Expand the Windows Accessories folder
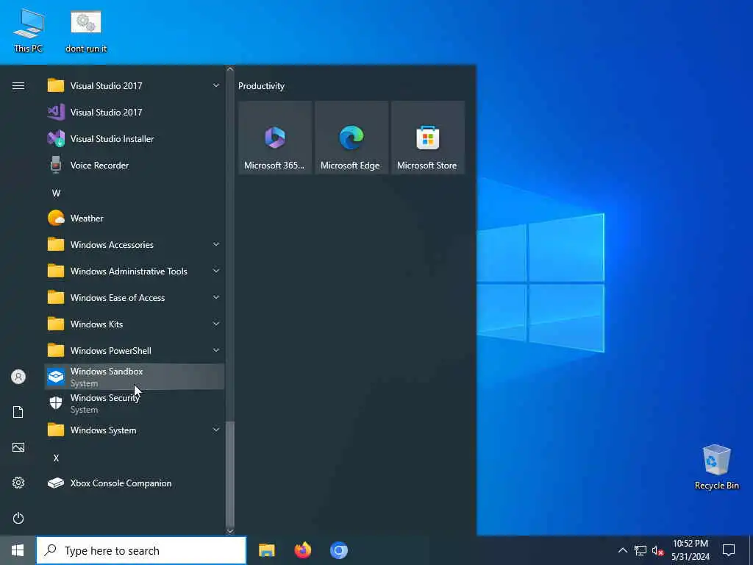 (134, 244)
